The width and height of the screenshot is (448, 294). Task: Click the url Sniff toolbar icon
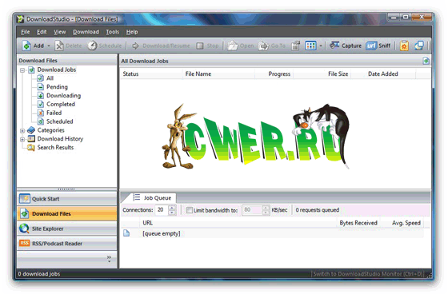tap(371, 46)
